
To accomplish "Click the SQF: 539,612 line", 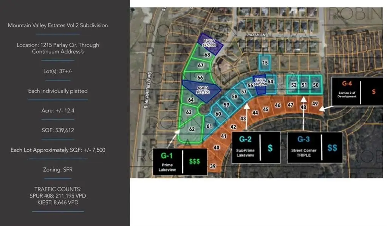I will 58,130.
